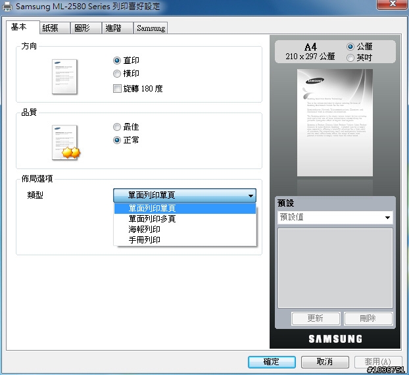Select 最佳 print quality

coord(117,127)
